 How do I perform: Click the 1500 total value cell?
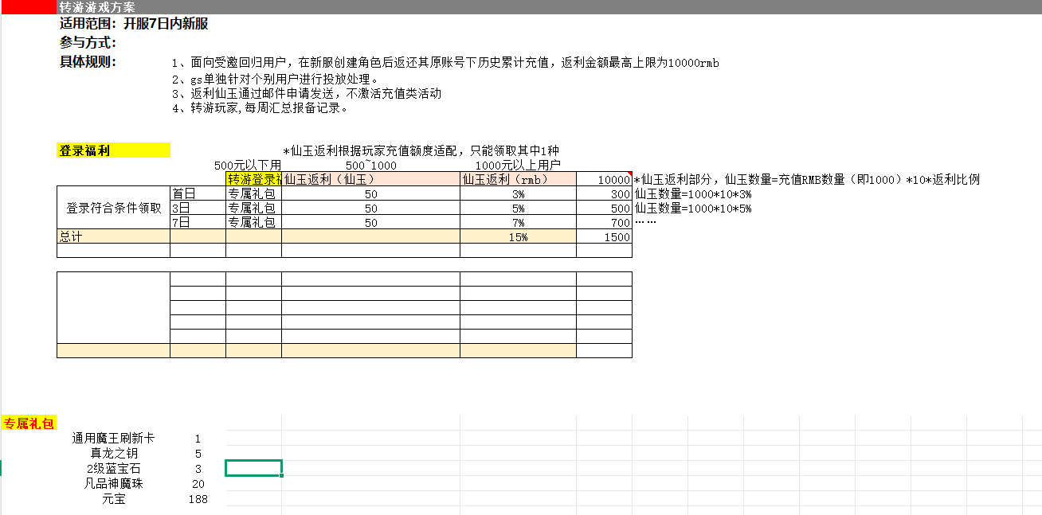(604, 237)
